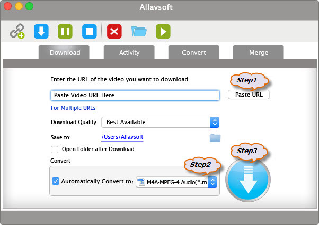Image resolution: width=319 pixels, height=225 pixels.
Task: Open the /Users/Allavsoft save path link
Action: [122, 137]
